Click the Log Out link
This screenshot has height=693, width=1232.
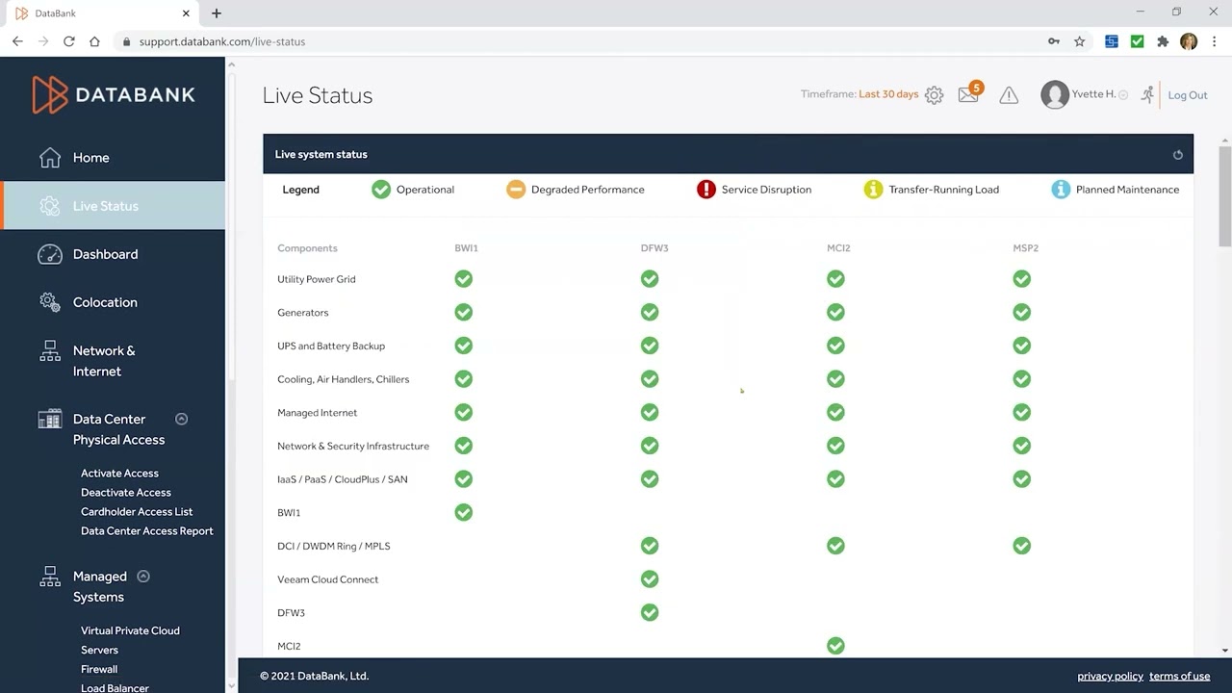pos(1187,95)
